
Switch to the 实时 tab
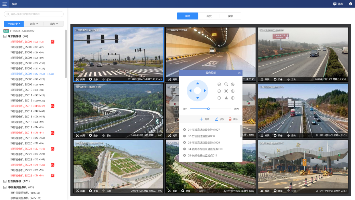point(188,16)
